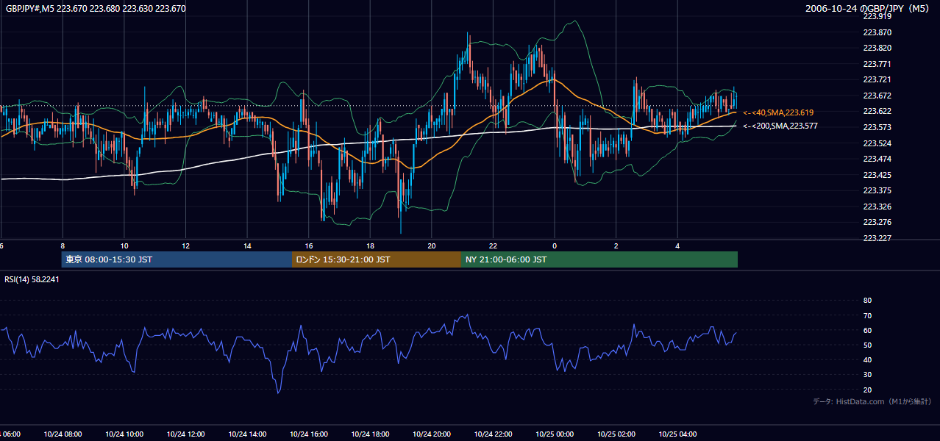940x441 pixels.
Task: Click the 10/25 02:00 time axis label
Action: pos(616,434)
